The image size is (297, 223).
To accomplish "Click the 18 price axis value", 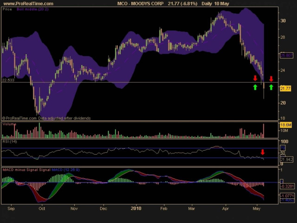I will point(283,118).
